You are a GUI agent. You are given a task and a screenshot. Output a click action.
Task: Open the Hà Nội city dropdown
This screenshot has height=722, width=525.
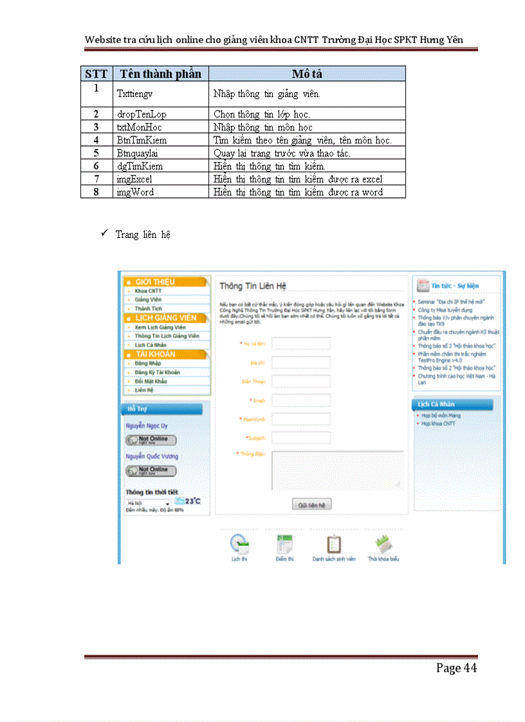pyautogui.click(x=147, y=501)
